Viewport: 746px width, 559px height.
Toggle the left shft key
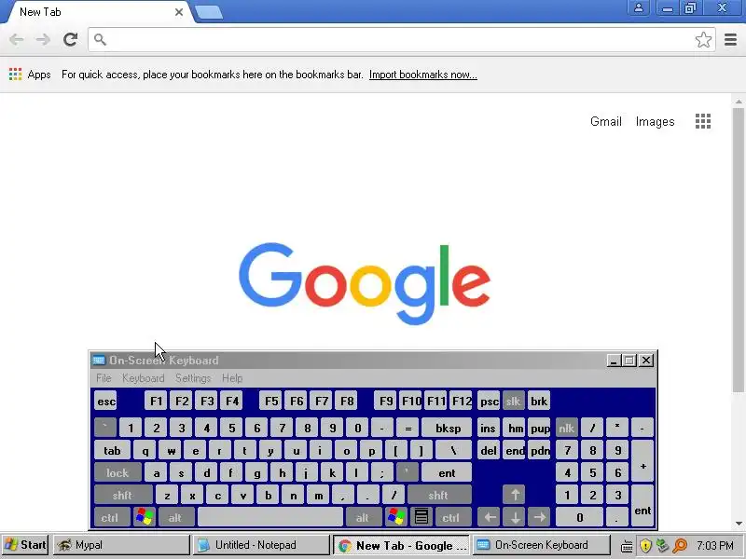pos(123,495)
